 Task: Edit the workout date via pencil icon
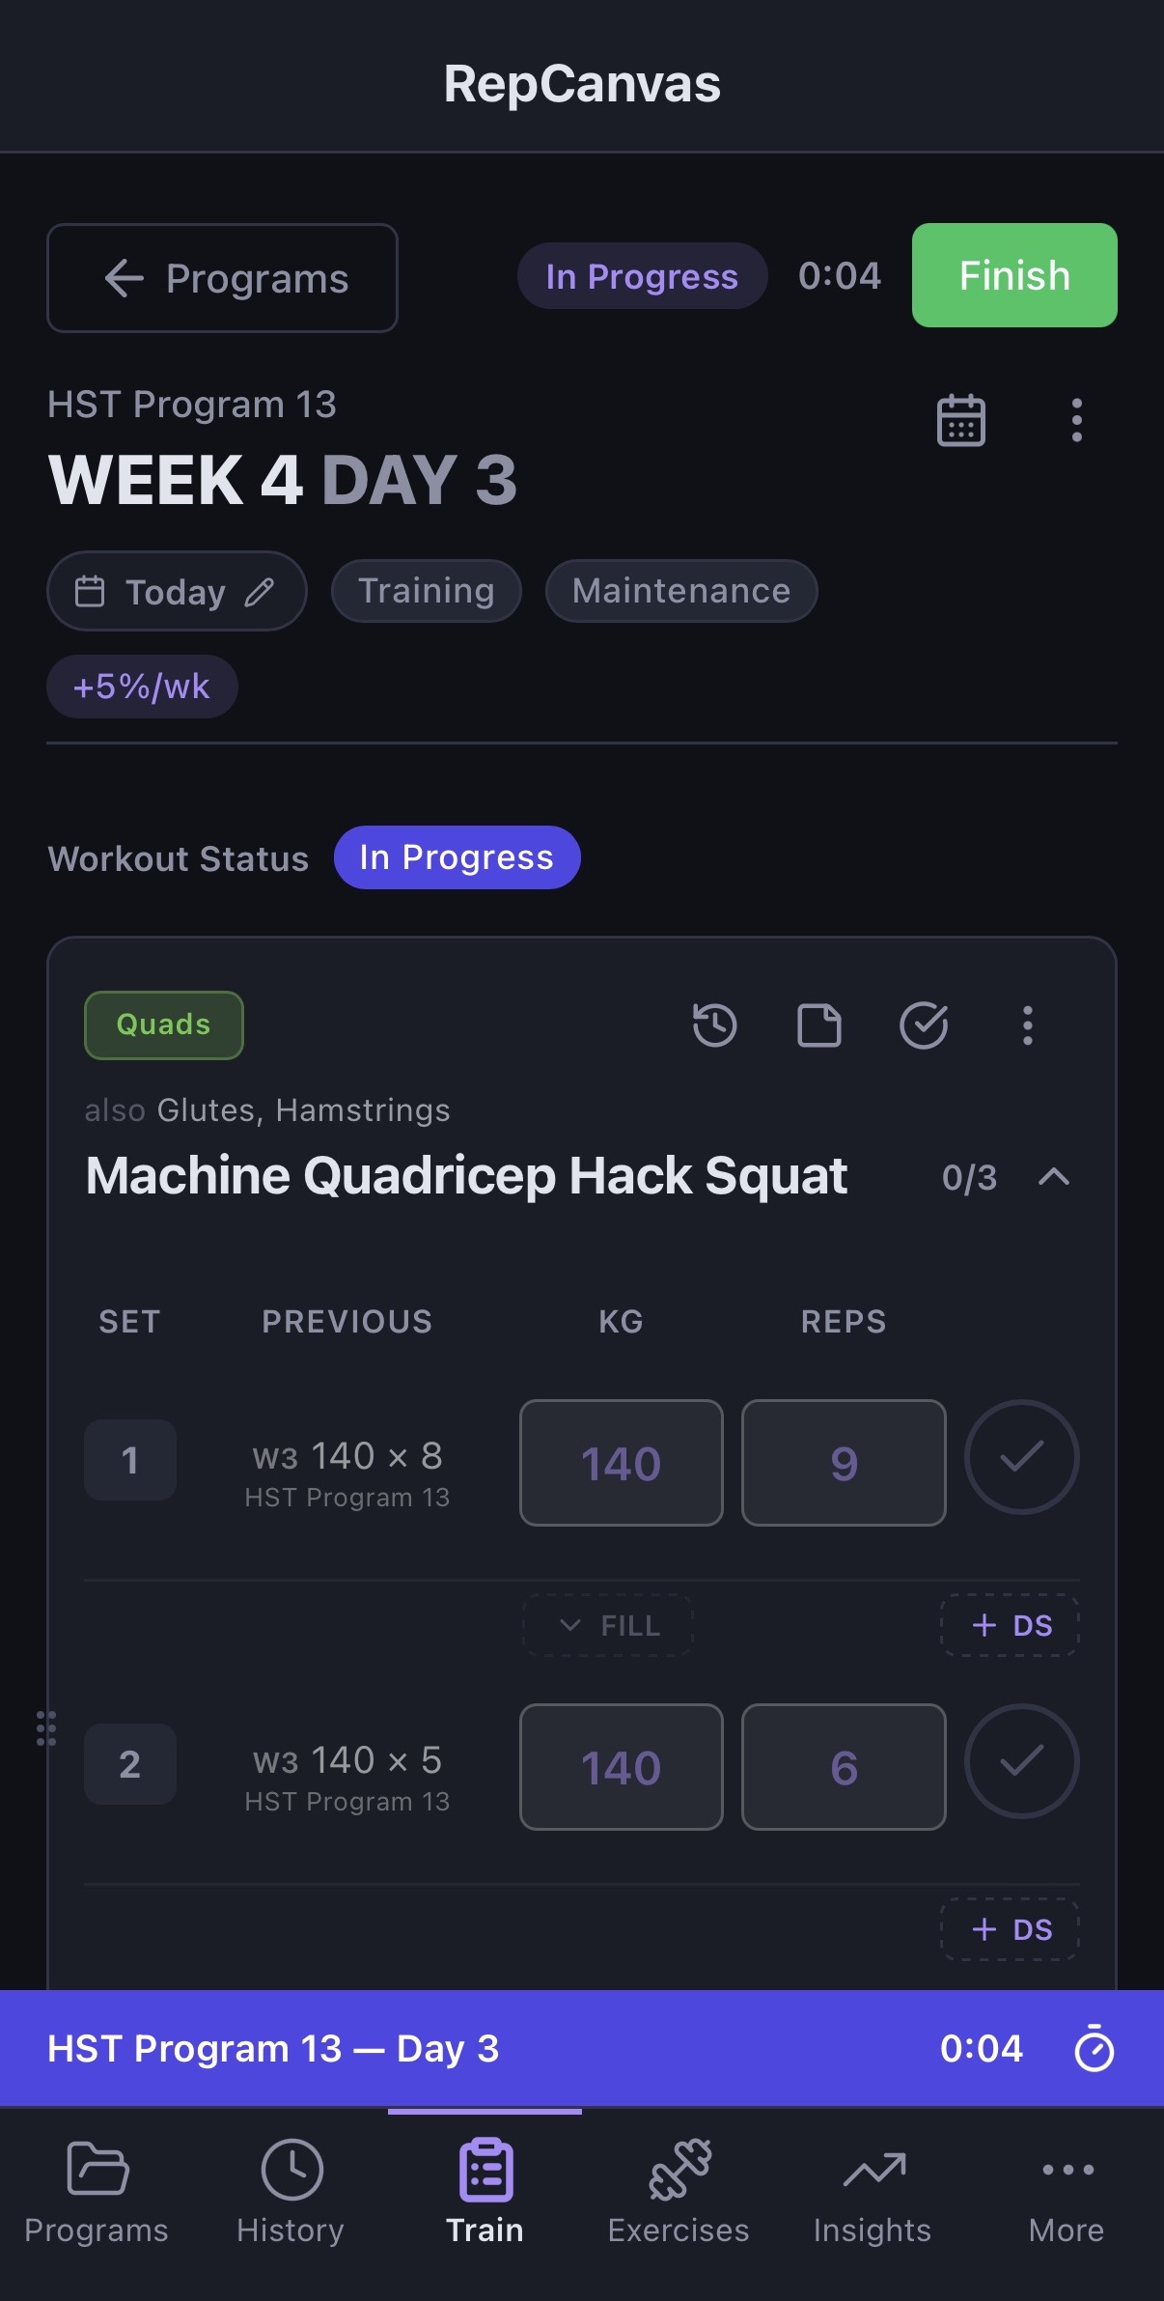[259, 591]
